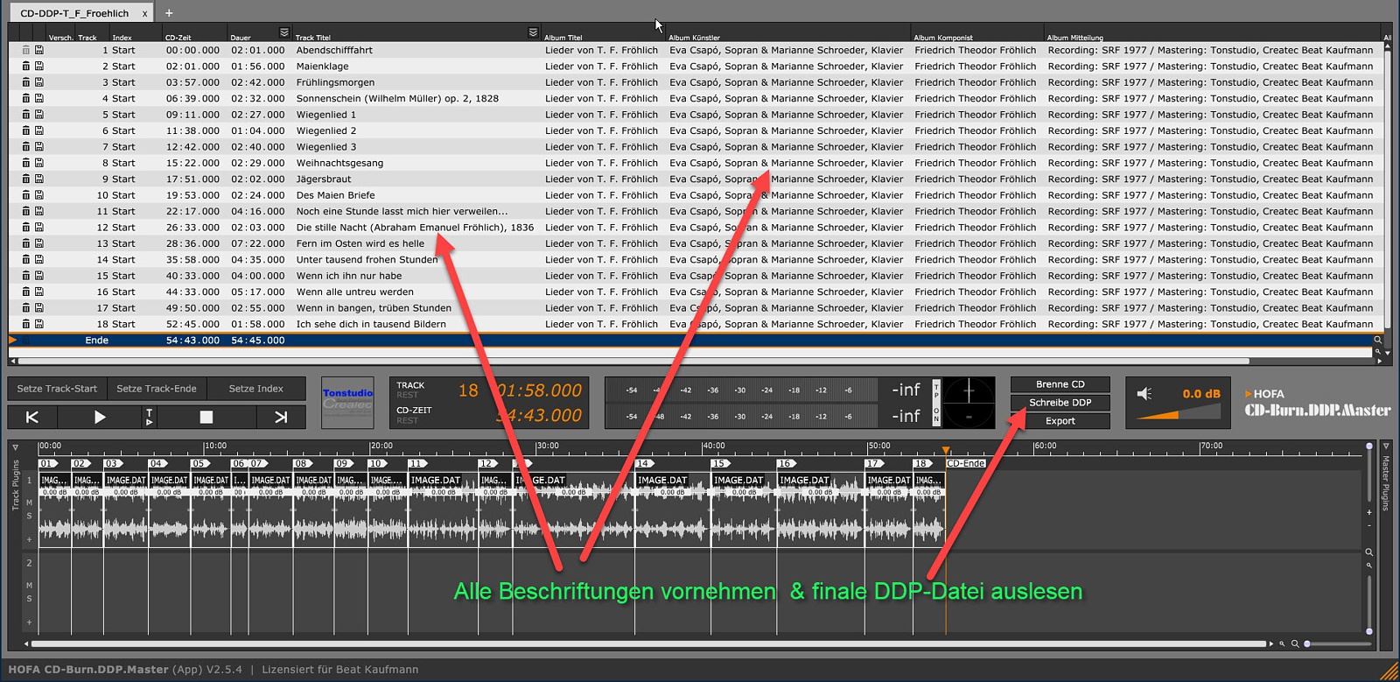Click horizontal zoom slider handle
1400x682 pixels.
[x=1307, y=644]
